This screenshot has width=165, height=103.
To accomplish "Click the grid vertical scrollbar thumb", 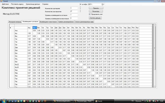I will 155,48.
